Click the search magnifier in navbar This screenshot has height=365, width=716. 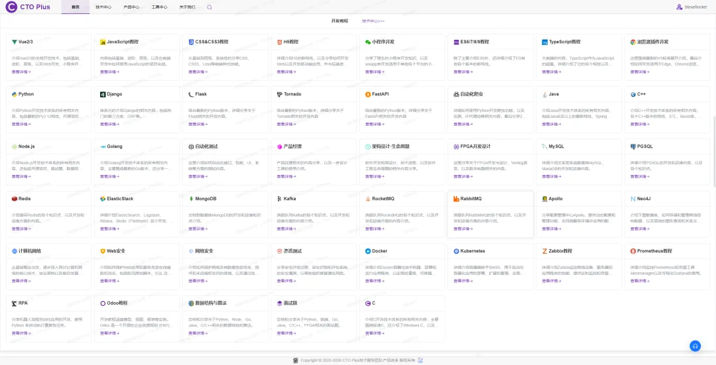209,7
